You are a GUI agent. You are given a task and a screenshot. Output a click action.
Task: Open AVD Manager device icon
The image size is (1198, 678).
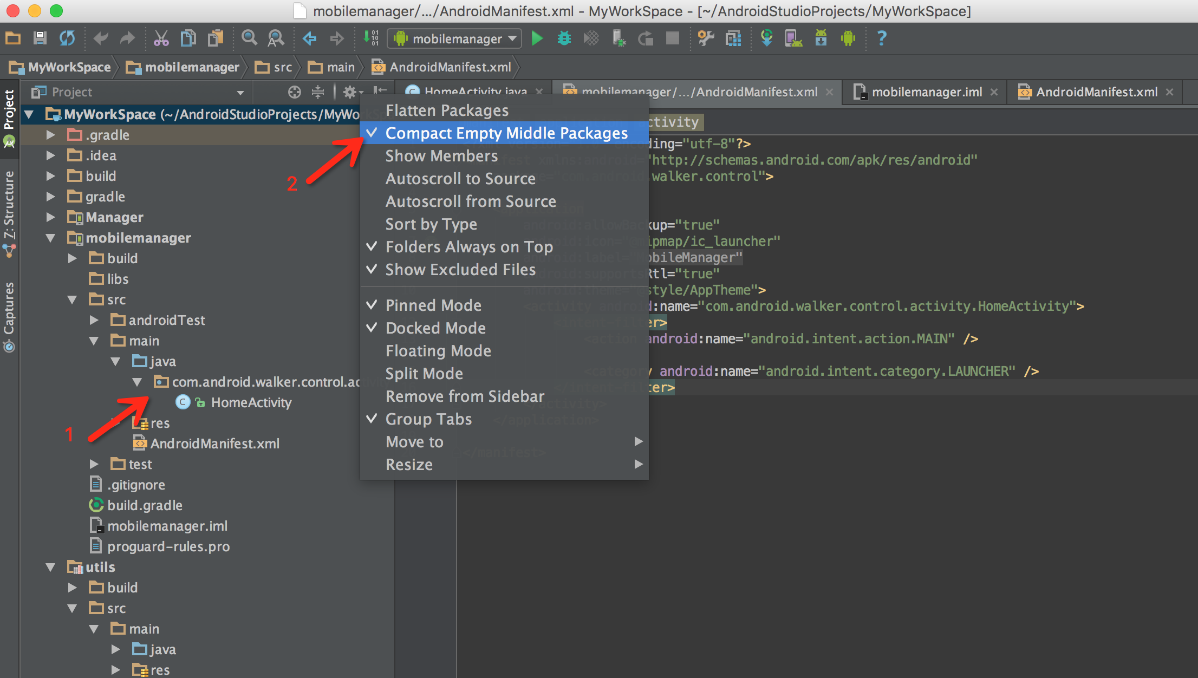pyautogui.click(x=794, y=38)
